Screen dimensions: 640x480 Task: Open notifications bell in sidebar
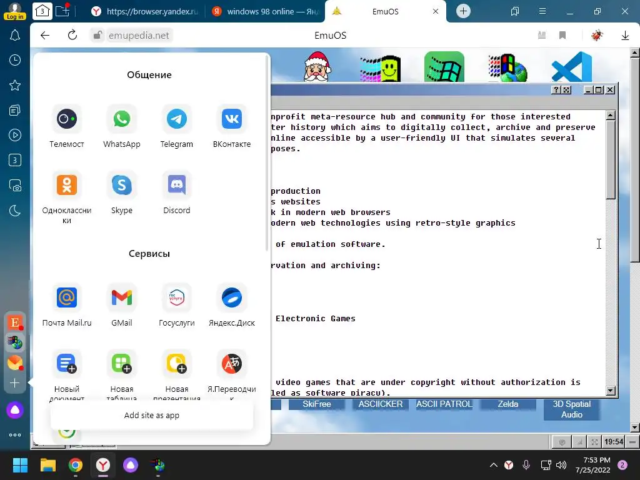15,35
